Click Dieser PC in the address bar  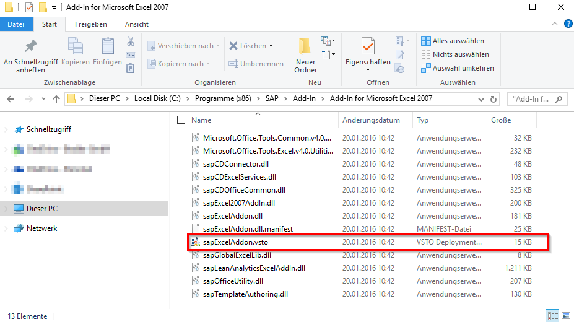point(104,98)
